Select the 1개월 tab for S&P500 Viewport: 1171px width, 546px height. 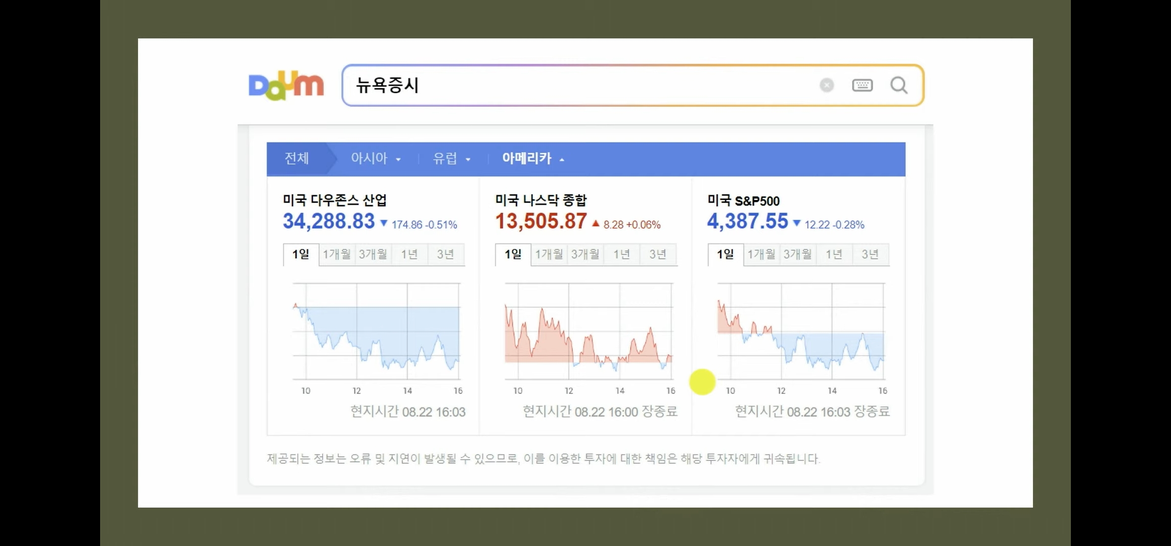click(x=761, y=254)
